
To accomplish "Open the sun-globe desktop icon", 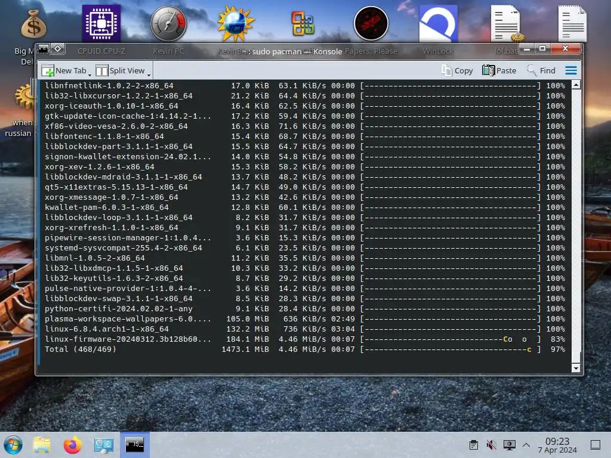I will [236, 24].
